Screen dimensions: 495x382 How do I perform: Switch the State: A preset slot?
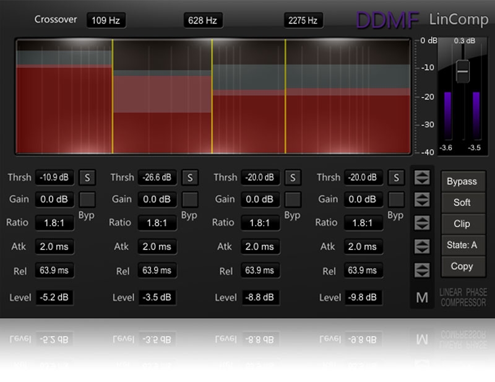click(x=462, y=245)
